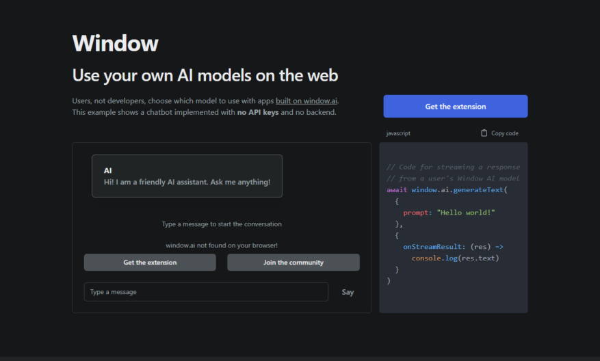This screenshot has width=600, height=361.
Task: Click the javascript language label
Action: pyautogui.click(x=398, y=133)
